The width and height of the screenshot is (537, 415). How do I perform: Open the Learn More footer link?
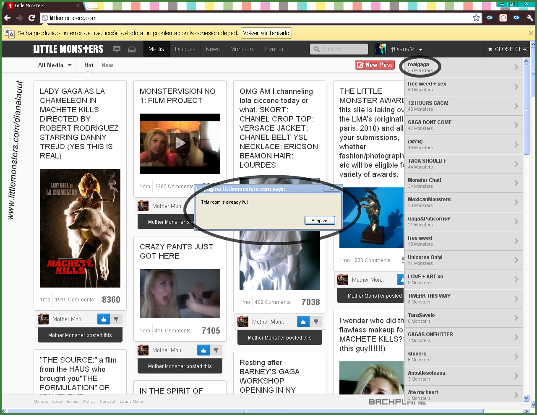click(x=131, y=402)
